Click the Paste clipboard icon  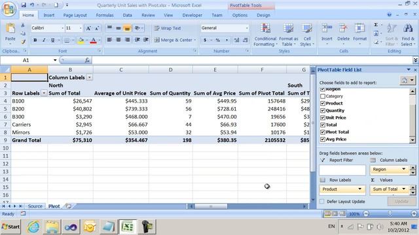(x=10, y=29)
